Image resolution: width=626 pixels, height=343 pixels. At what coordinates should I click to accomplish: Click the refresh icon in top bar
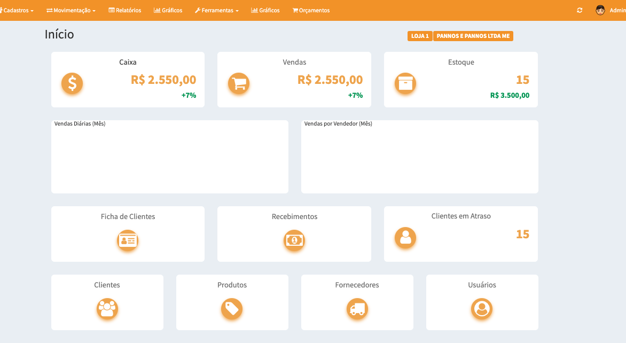(580, 10)
